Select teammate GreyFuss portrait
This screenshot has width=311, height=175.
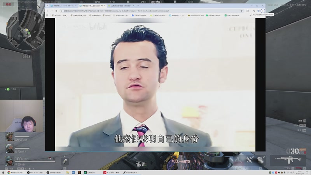pos(9,137)
